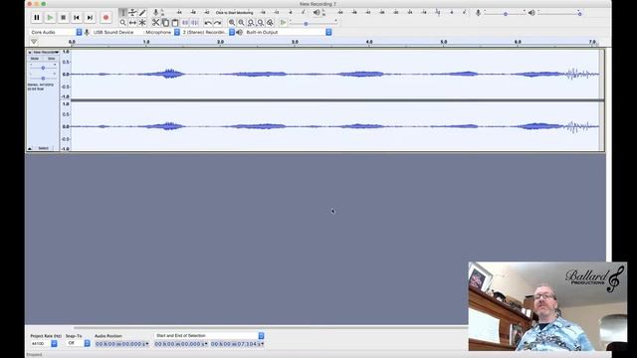Open the Project Rate 44100 dropdown
637x358 pixels.
(44, 344)
